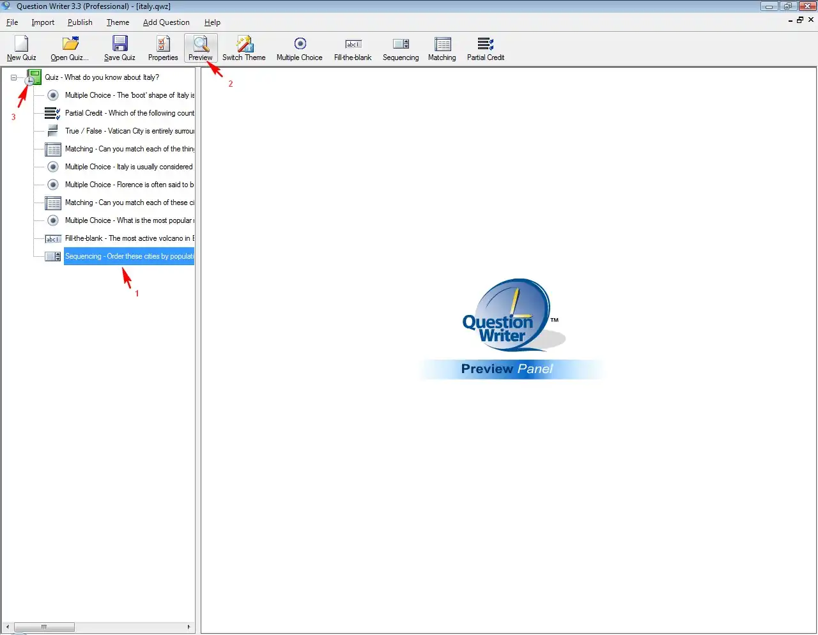
Task: Add a Sequencing question from toolbar
Action: 401,44
